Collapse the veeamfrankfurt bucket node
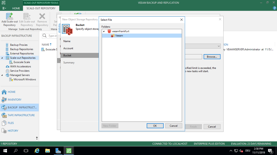 tap(104, 31)
